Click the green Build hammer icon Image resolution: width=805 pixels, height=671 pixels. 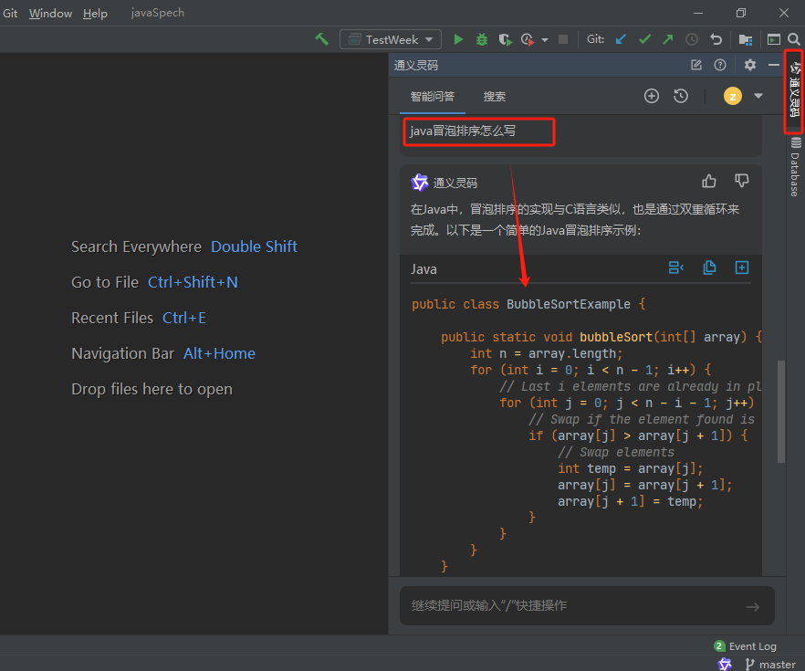(x=322, y=39)
